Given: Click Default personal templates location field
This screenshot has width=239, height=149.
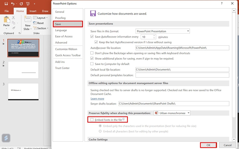Looking at the screenshot, I should [x=182, y=75].
